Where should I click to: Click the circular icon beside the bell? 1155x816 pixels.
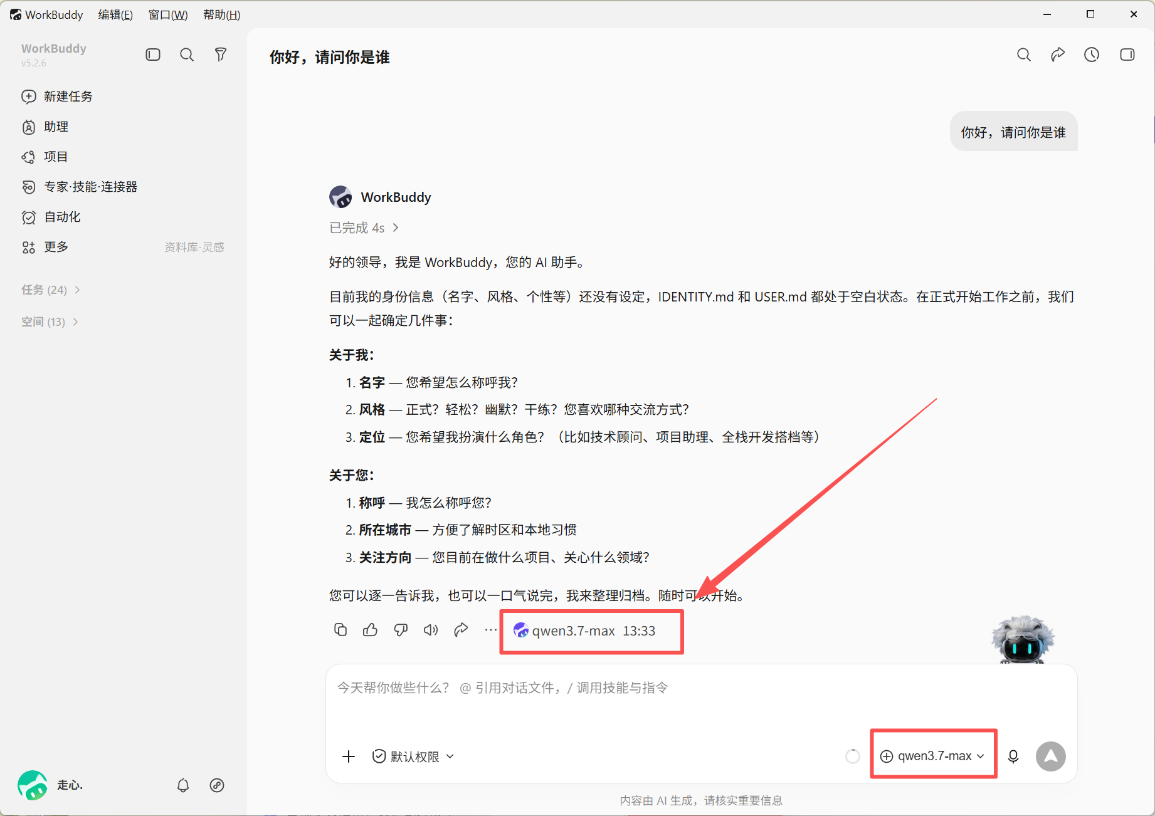coord(217,785)
